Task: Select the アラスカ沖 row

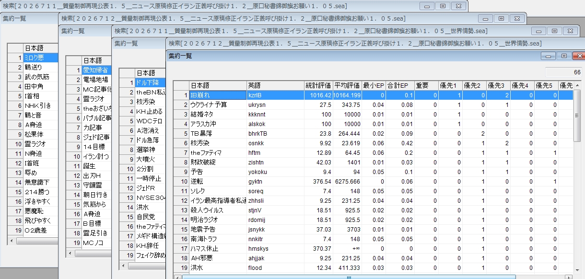Action: point(218,124)
